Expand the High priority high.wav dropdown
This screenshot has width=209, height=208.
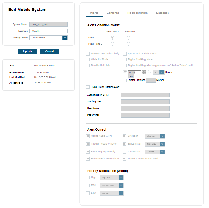coord(121,178)
